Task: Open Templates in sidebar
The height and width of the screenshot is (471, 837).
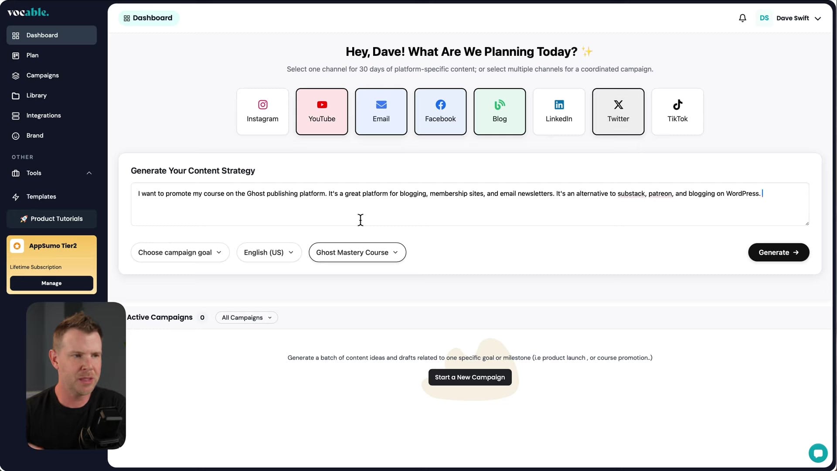Action: click(51, 197)
